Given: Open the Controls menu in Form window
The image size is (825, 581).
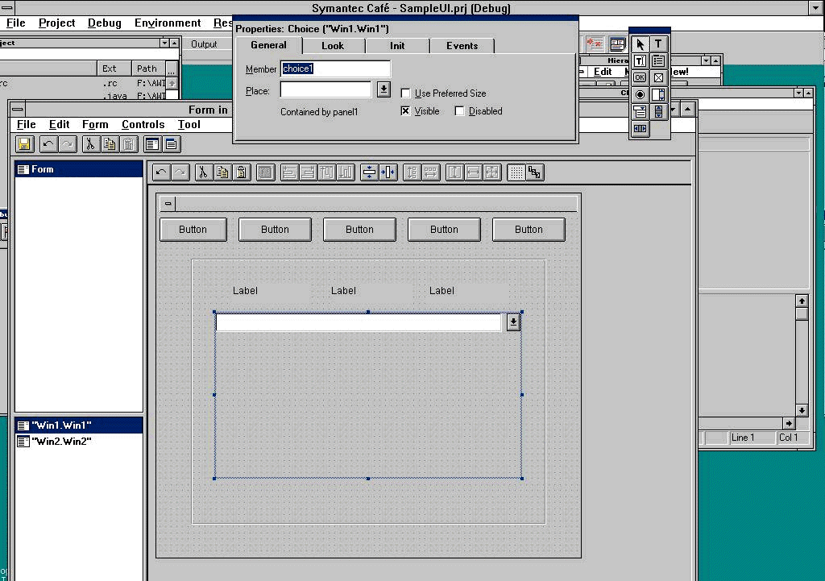Looking at the screenshot, I should [x=143, y=125].
